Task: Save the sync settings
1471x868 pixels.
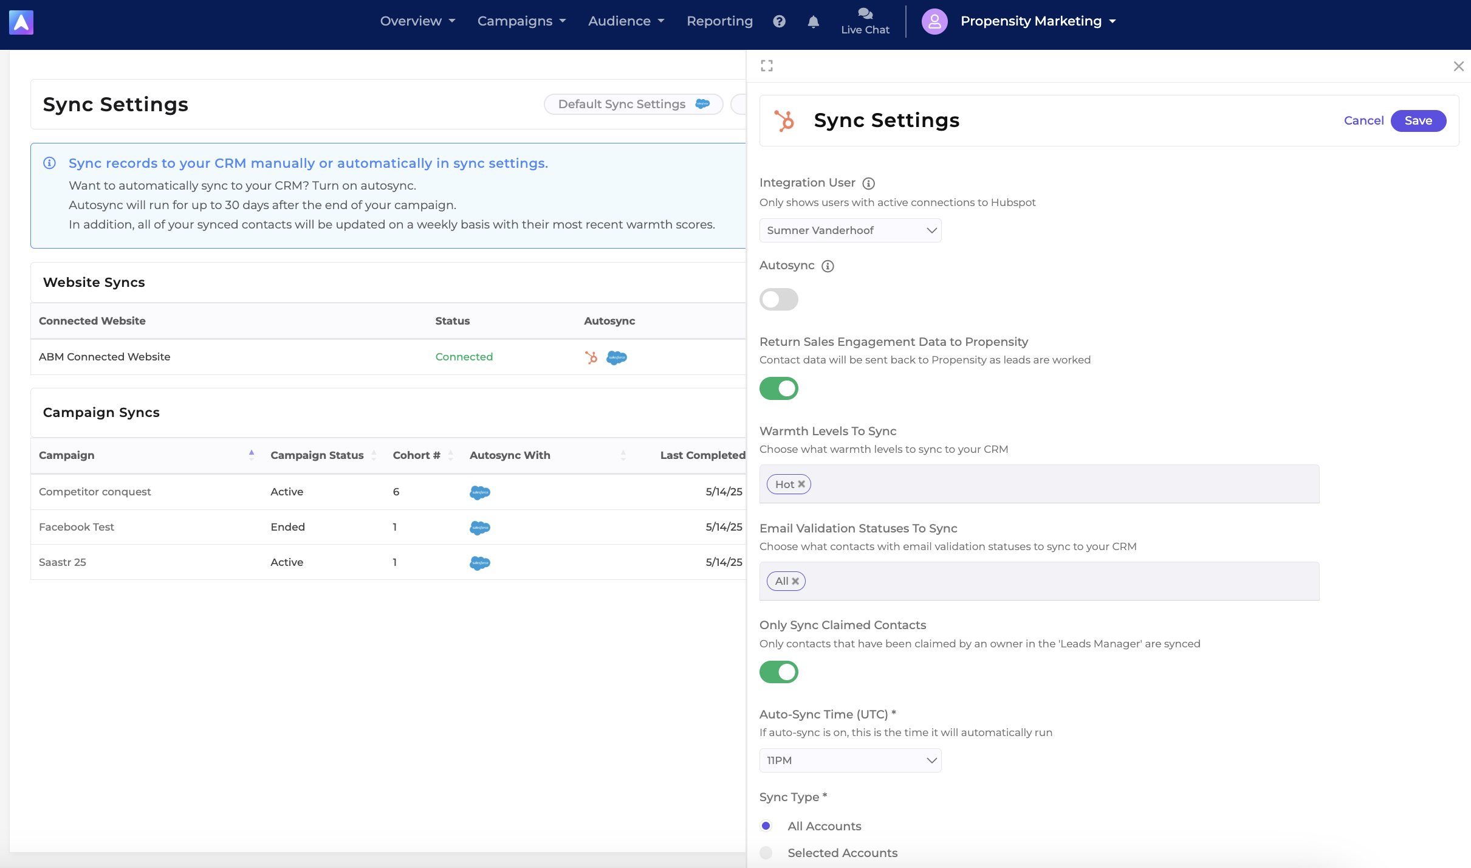Action: [x=1418, y=120]
